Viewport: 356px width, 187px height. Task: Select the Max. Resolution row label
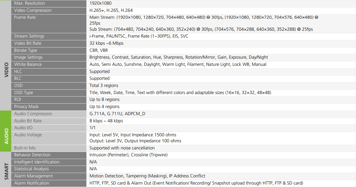[x=29, y=3]
